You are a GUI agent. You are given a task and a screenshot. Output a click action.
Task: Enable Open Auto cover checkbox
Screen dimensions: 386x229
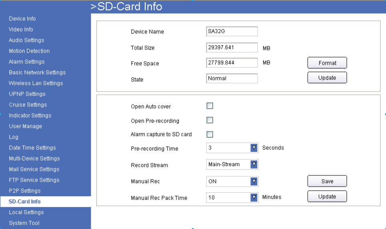(210, 106)
